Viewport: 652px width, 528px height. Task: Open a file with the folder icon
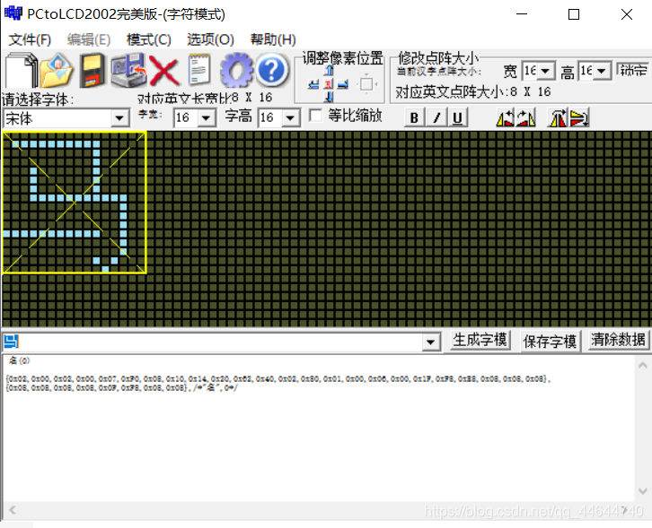57,70
